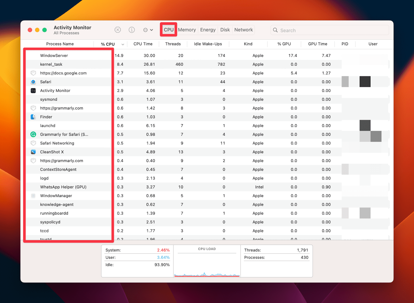Open the view options ellipsis dropdown in toolbar
414x303 pixels.
click(148, 30)
